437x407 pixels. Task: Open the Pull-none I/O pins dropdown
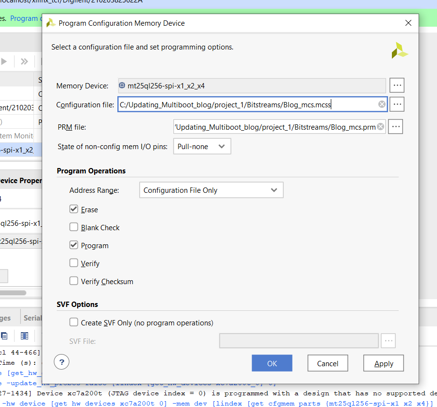[x=202, y=146]
